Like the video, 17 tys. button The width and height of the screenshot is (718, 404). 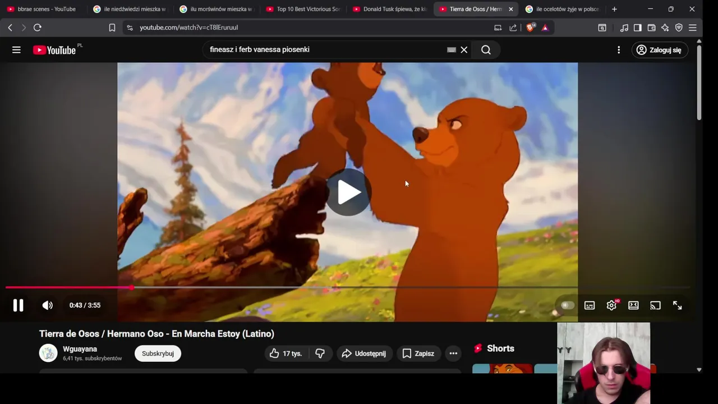(286, 353)
